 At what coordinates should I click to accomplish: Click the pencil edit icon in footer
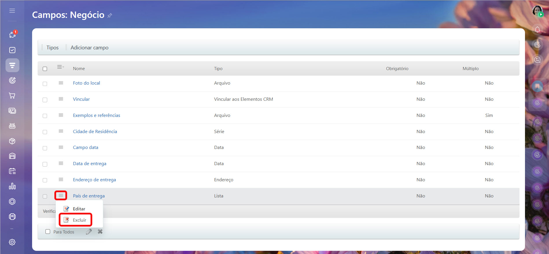[x=89, y=231]
